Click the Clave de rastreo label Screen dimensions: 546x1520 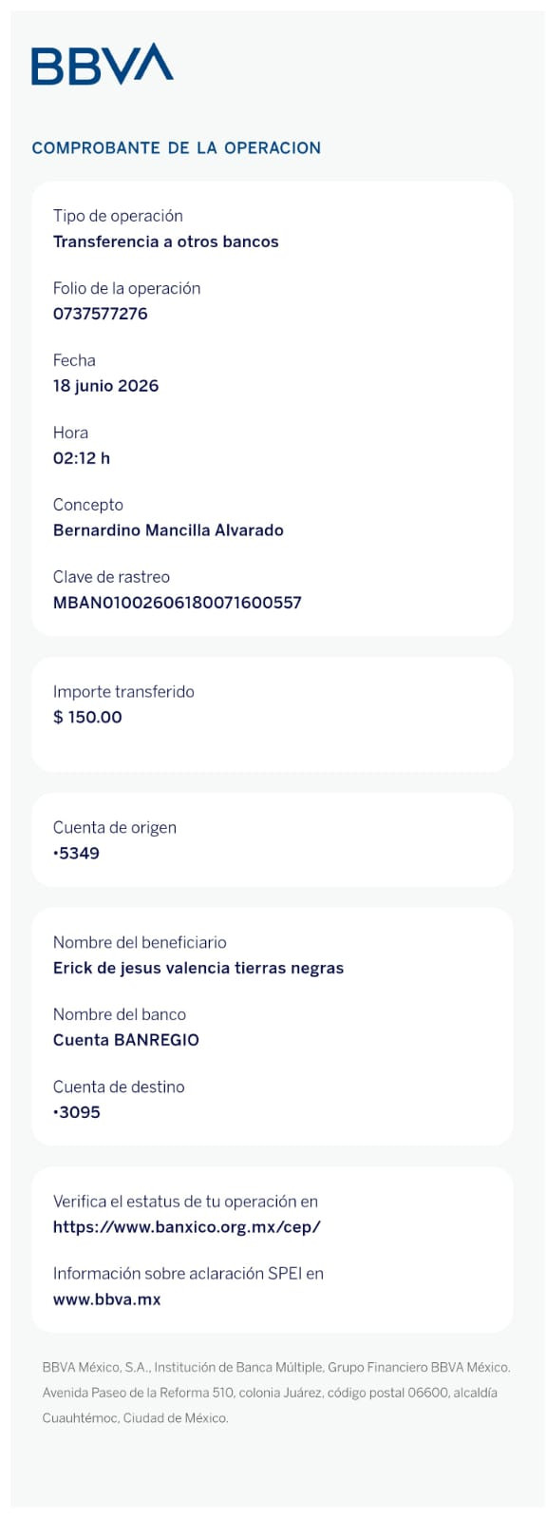click(x=111, y=577)
